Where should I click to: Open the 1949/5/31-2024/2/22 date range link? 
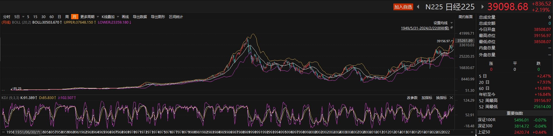pyautogui.click(x=425, y=28)
